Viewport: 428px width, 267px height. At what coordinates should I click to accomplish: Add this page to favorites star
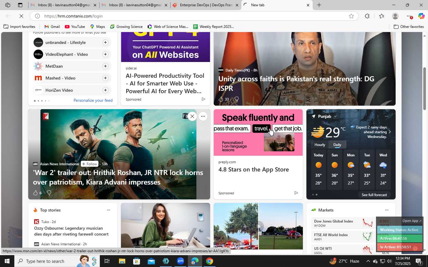(x=351, y=16)
